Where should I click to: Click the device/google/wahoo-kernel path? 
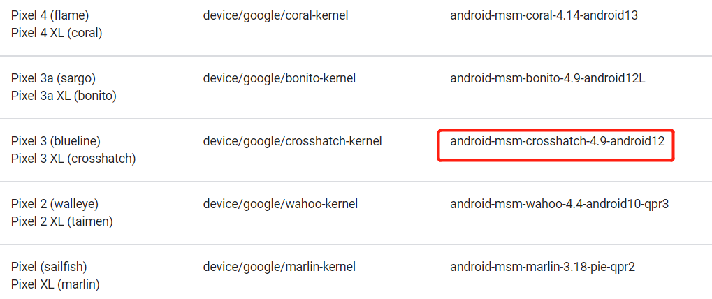point(280,203)
